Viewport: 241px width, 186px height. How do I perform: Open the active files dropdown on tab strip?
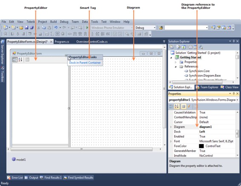coord(164,41)
